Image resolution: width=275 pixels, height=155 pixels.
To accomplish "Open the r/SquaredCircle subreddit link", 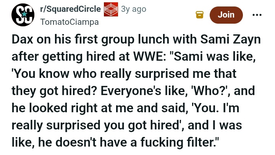I will [71, 10].
